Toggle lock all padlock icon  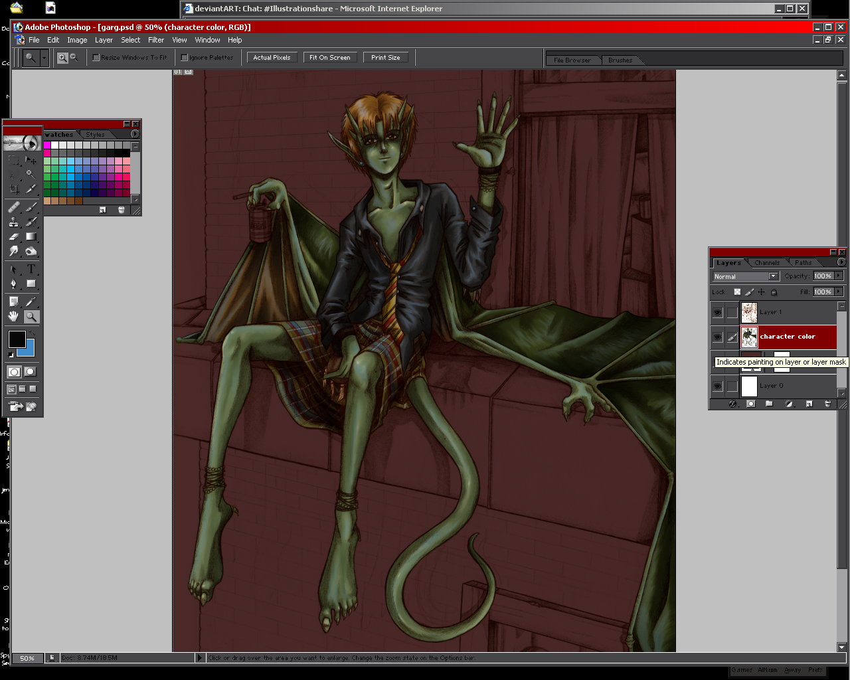tap(774, 292)
